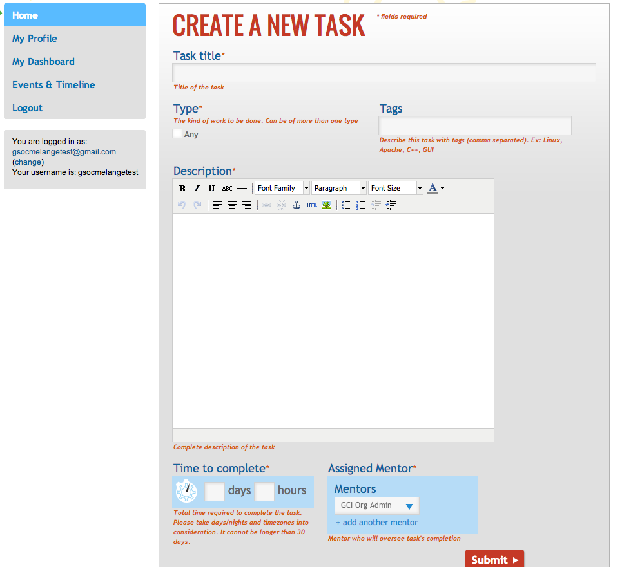
Task: Toggle bold formatting in description editor
Action: [x=182, y=189]
